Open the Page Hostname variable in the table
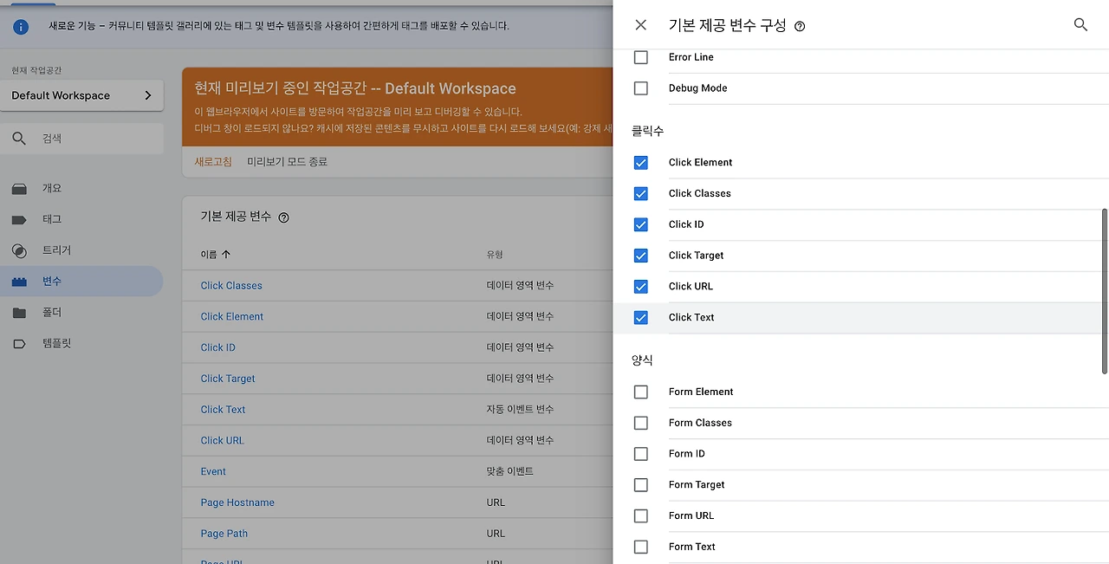Viewport: 1109px width, 564px height. (237, 502)
